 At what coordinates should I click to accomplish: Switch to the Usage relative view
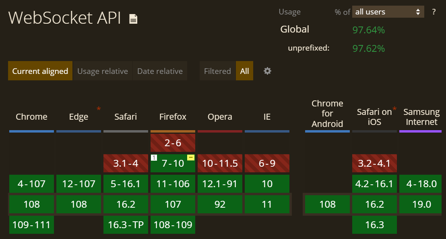[103, 71]
